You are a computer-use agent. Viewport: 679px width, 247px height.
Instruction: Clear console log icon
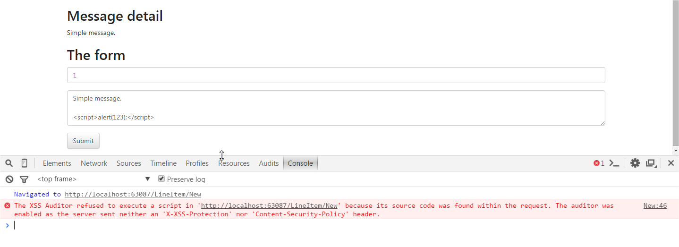tap(9, 179)
